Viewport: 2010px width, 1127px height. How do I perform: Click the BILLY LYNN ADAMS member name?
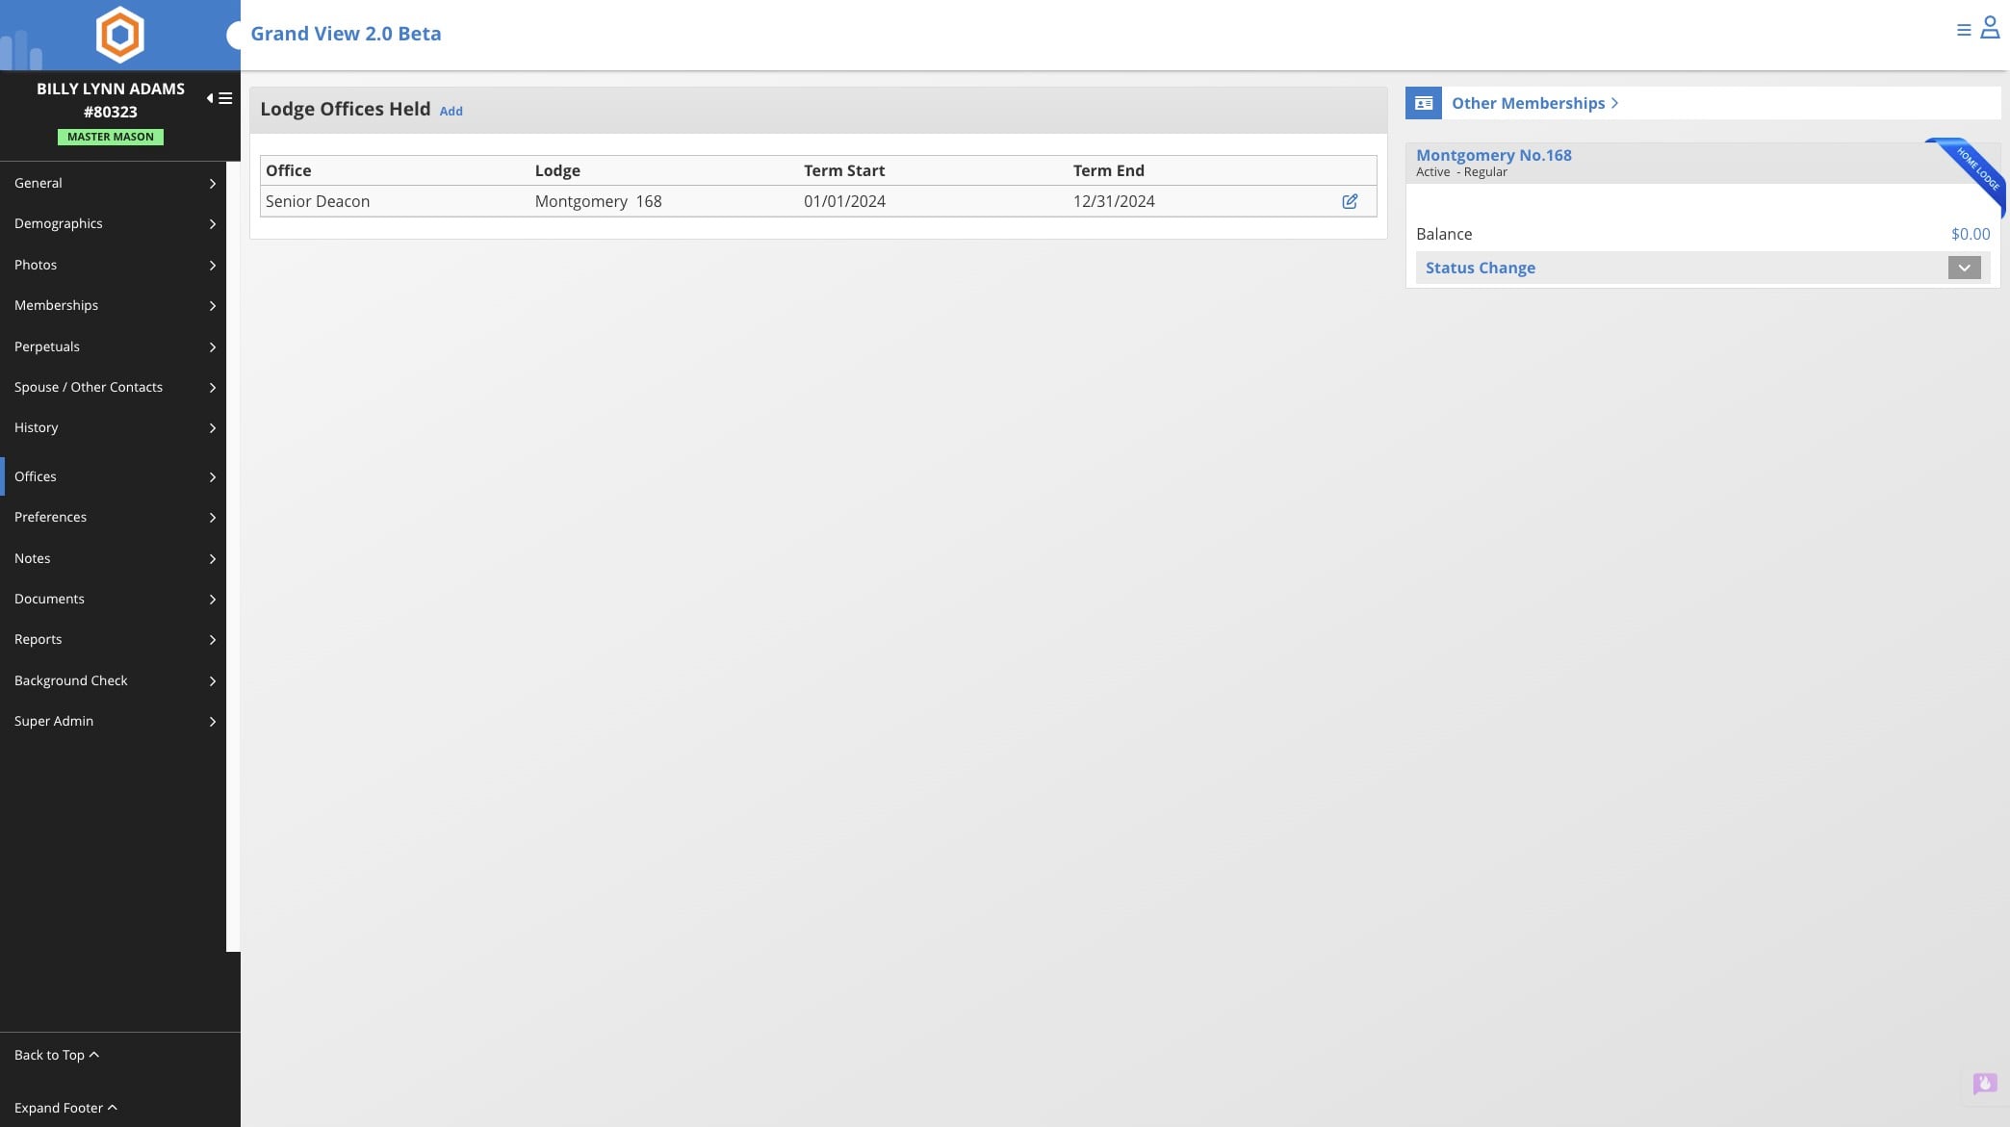pos(111,89)
